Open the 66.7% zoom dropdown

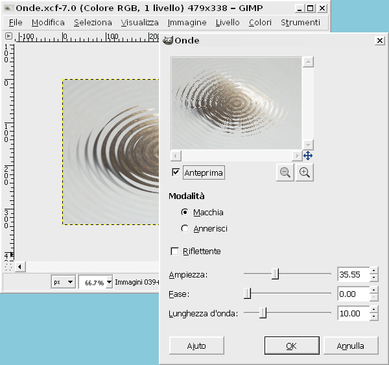click(x=95, y=283)
